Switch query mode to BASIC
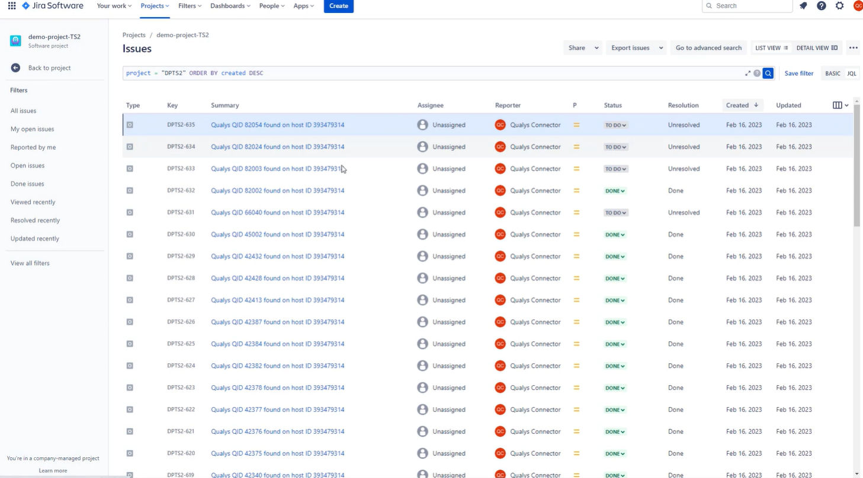This screenshot has height=478, width=863. pyautogui.click(x=832, y=73)
